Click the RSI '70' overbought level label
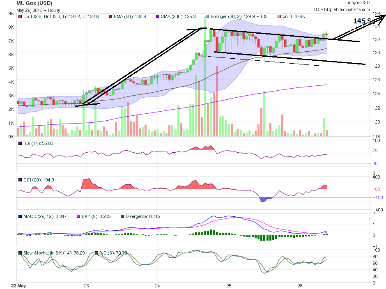Image resolution: width=386 pixels, height=289 pixels. [x=375, y=150]
